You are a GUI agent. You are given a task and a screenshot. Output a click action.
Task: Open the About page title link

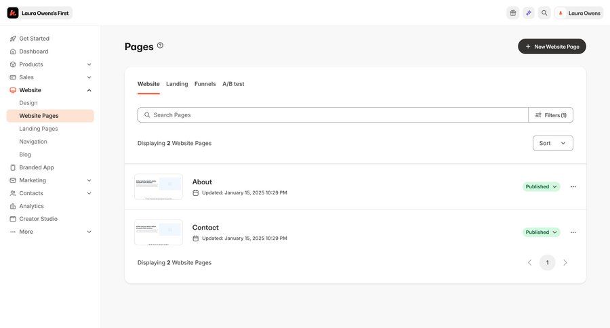coord(202,182)
